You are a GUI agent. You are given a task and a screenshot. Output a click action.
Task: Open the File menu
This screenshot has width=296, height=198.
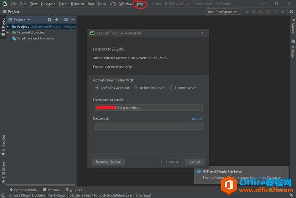(14, 4)
